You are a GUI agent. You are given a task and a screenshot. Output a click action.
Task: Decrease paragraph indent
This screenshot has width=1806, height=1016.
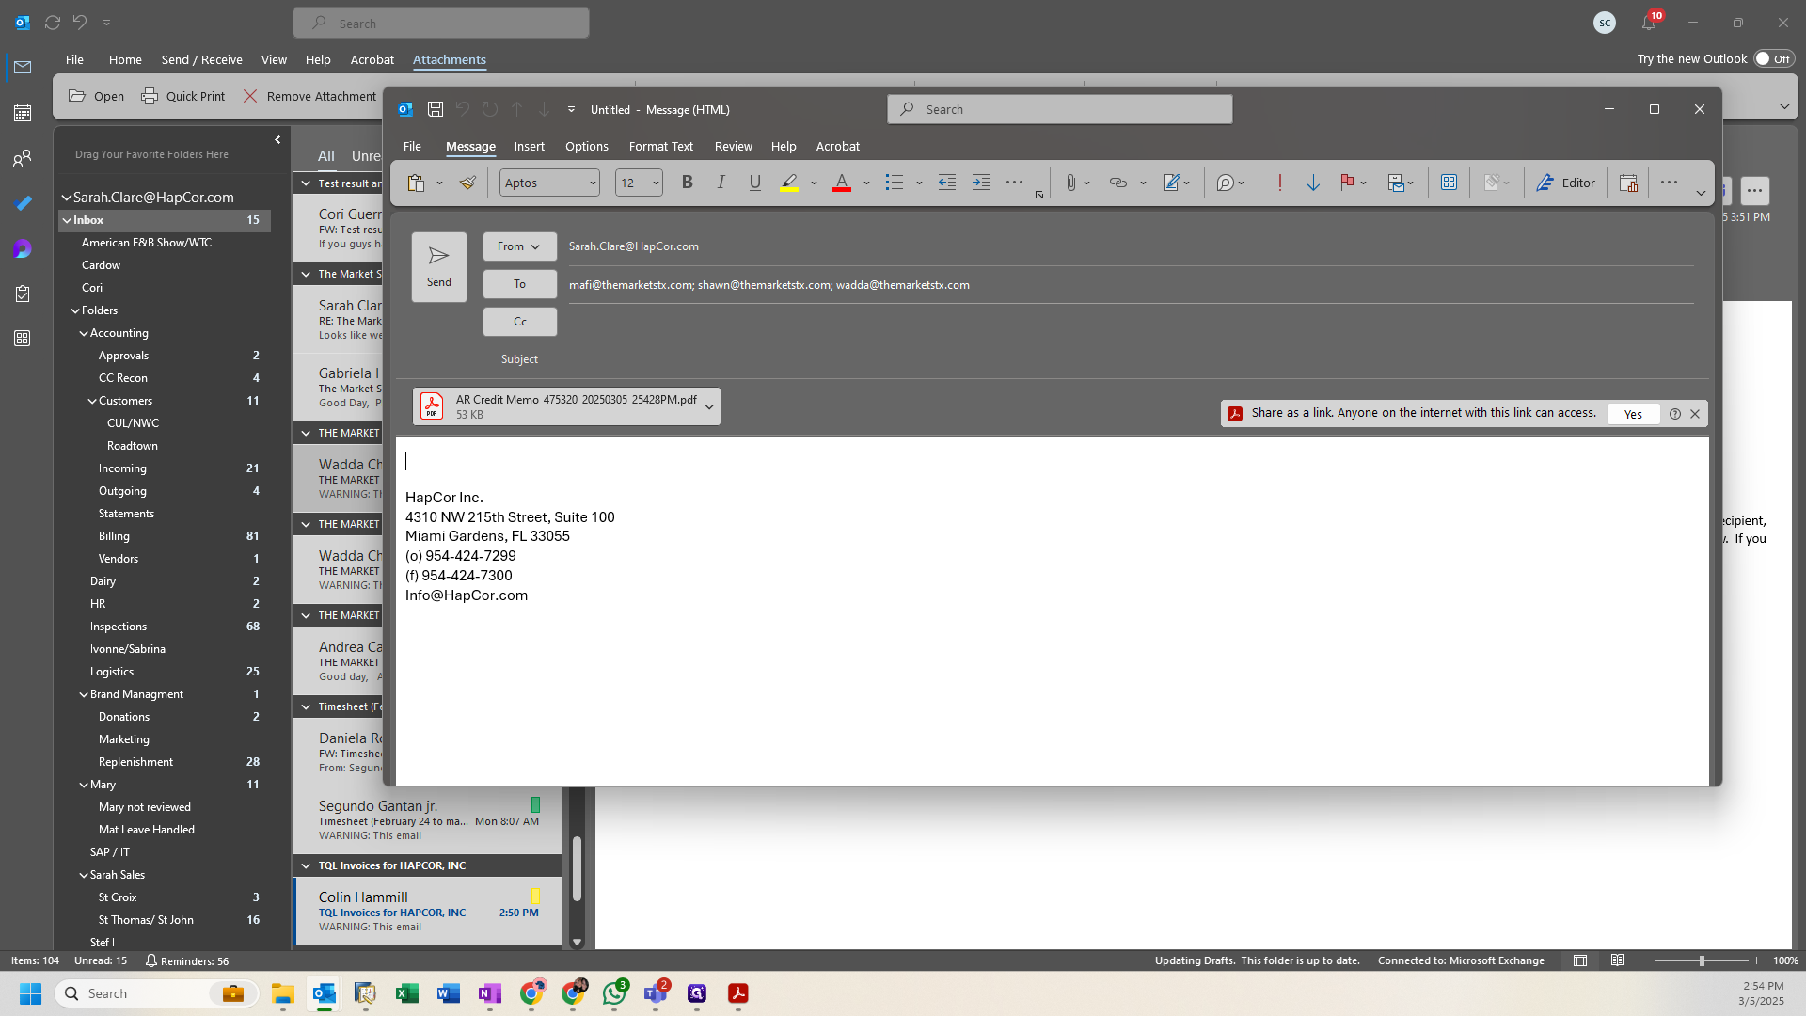(x=947, y=183)
